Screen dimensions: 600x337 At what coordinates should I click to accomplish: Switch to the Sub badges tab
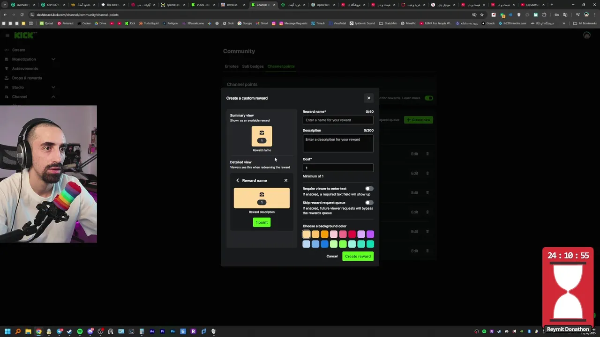point(253,66)
